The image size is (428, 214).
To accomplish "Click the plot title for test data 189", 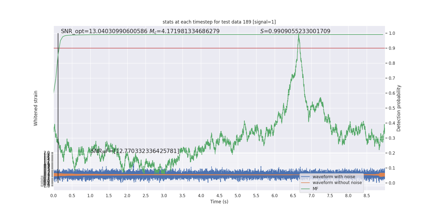I will coord(219,22).
